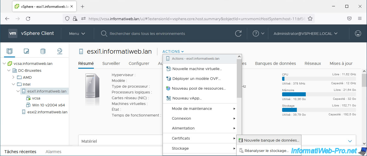Open the VMs and Templates view icon

(x=26, y=51)
